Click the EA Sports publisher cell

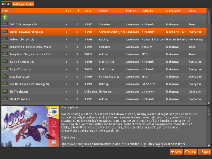[148, 84]
